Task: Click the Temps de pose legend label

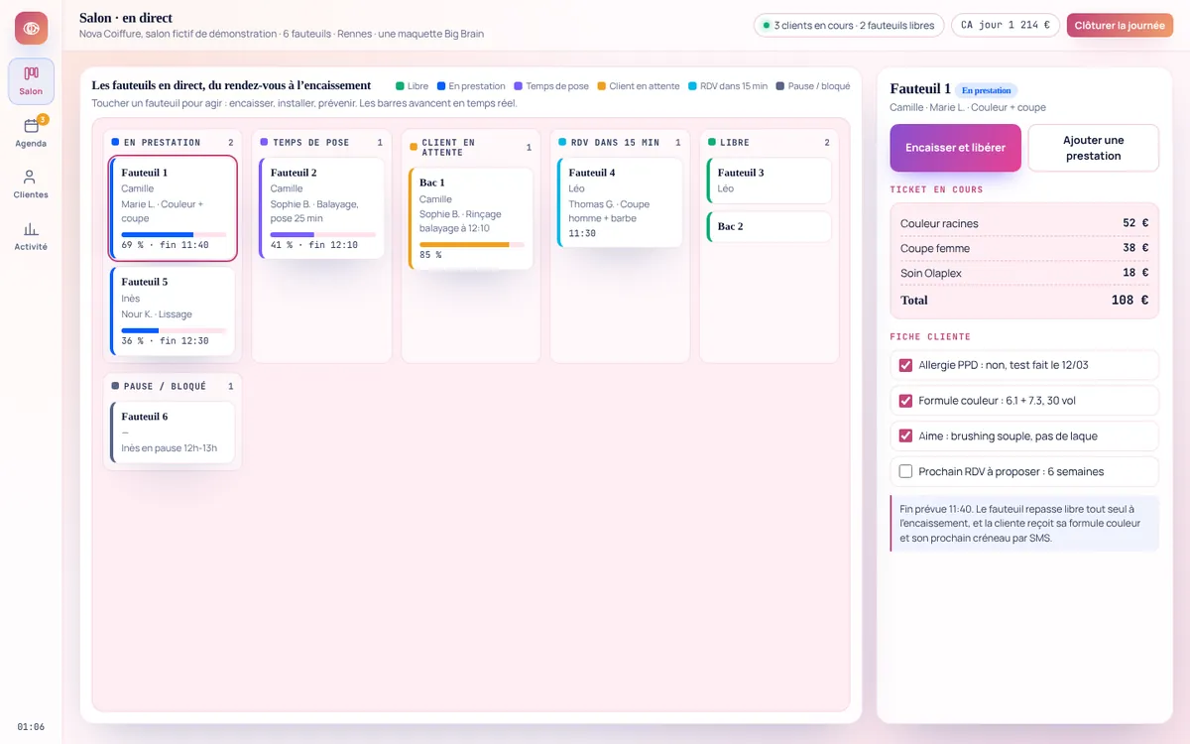Action: click(557, 86)
